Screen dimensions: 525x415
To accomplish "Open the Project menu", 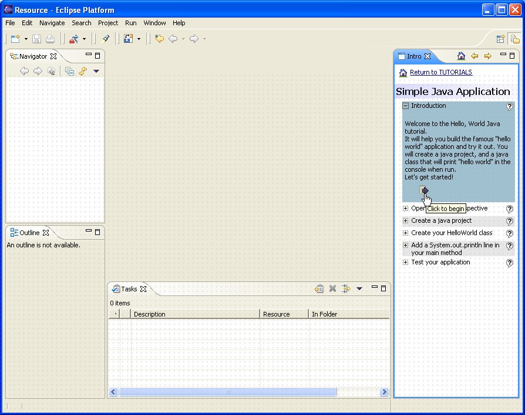I will 108,23.
